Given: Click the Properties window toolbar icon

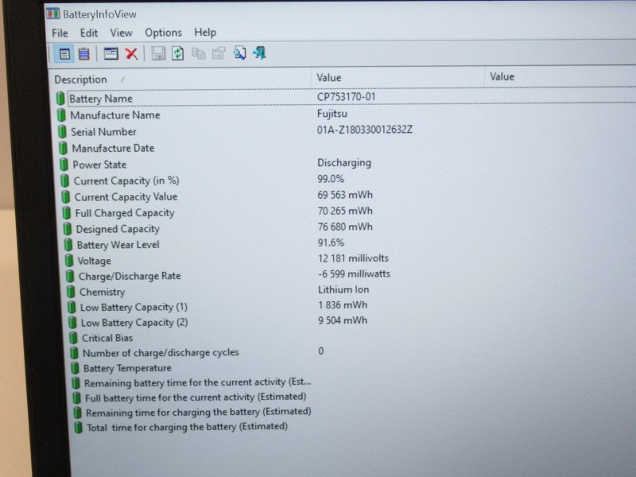Looking at the screenshot, I should 111,53.
